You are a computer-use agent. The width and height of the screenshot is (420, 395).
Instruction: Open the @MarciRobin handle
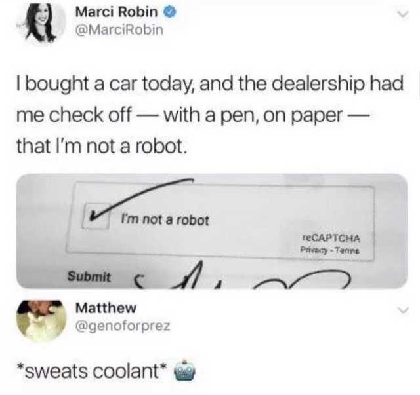pyautogui.click(x=119, y=30)
